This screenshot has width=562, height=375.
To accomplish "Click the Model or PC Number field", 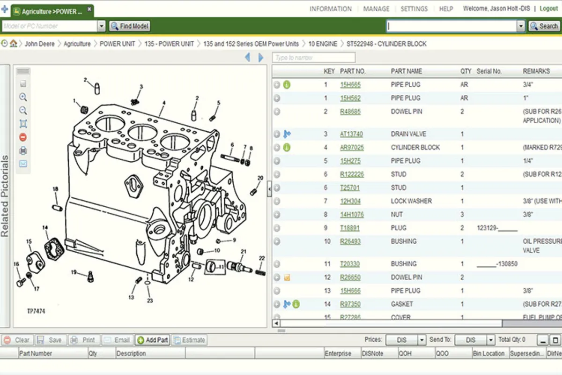I will [50, 26].
